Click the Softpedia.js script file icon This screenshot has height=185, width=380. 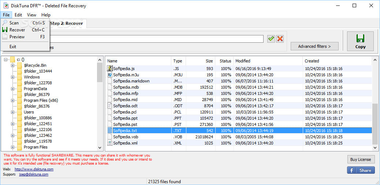coord(110,69)
